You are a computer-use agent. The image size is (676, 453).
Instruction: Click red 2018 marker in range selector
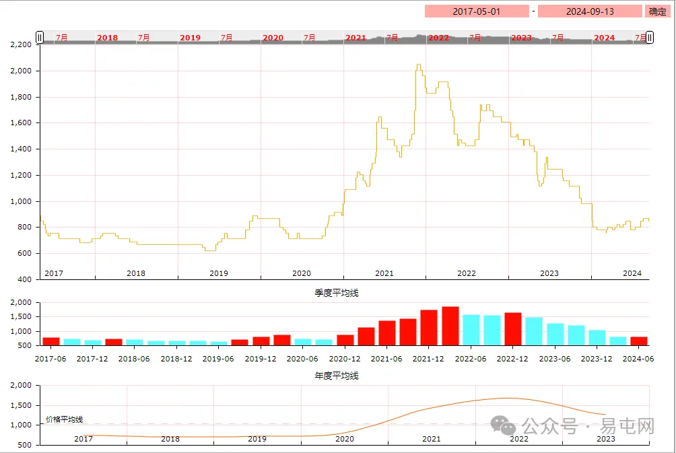pyautogui.click(x=107, y=38)
